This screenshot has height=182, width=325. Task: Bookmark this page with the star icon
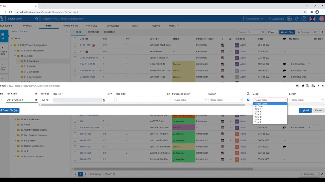pos(305,12)
